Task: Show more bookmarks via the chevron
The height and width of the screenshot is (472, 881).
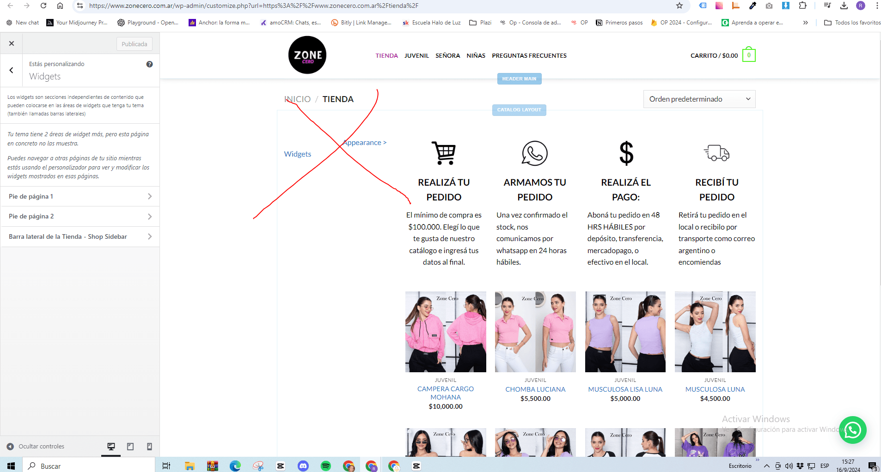Action: [x=806, y=22]
